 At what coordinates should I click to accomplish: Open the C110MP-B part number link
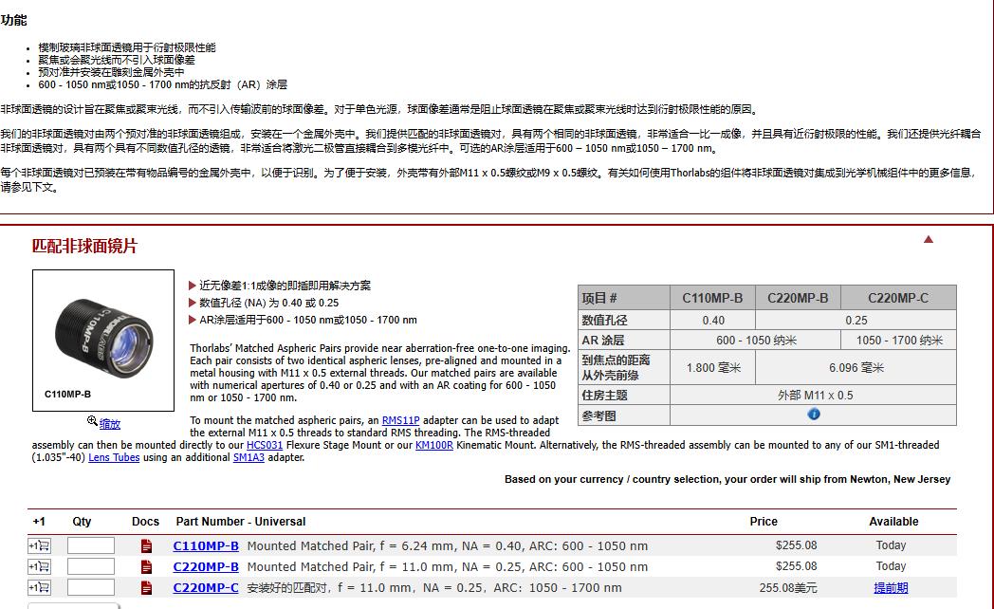point(206,545)
